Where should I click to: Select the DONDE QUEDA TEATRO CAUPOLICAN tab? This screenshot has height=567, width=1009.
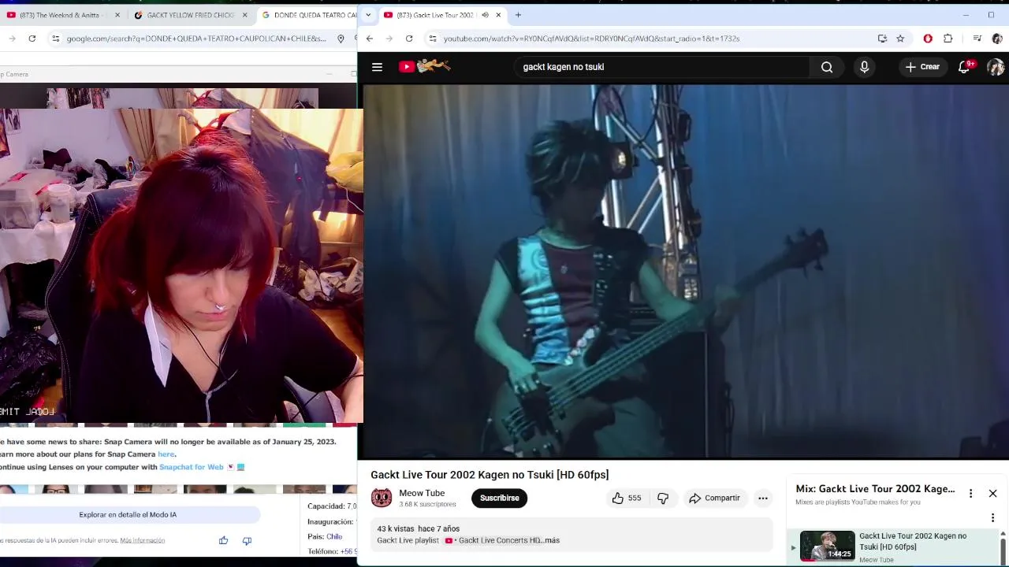[307, 15]
